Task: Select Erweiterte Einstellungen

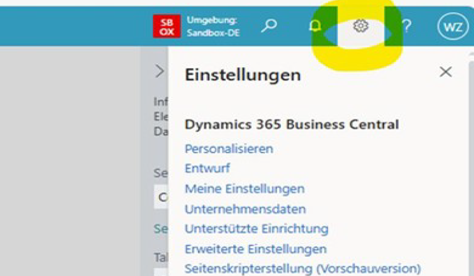Action: click(x=255, y=249)
